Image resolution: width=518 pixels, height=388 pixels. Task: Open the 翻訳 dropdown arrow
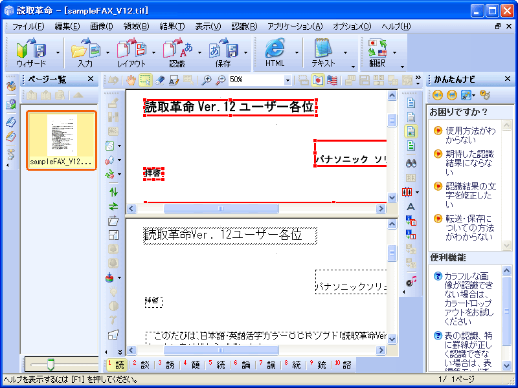tap(394, 52)
